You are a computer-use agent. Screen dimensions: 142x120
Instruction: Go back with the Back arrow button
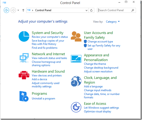click(6, 10)
